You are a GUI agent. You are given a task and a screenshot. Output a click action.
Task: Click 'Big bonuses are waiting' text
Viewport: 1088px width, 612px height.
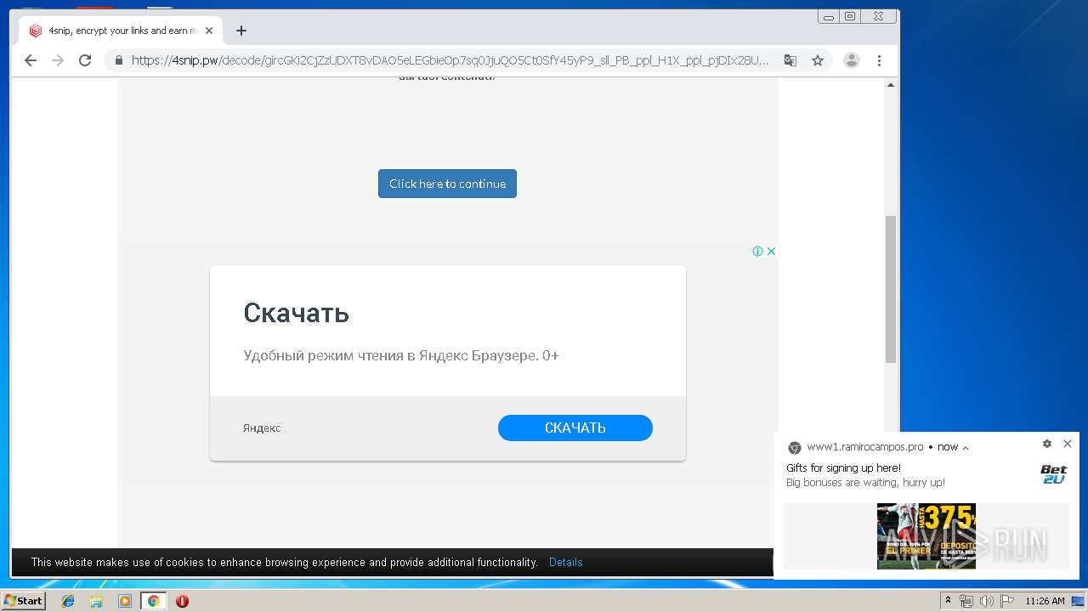(x=865, y=483)
